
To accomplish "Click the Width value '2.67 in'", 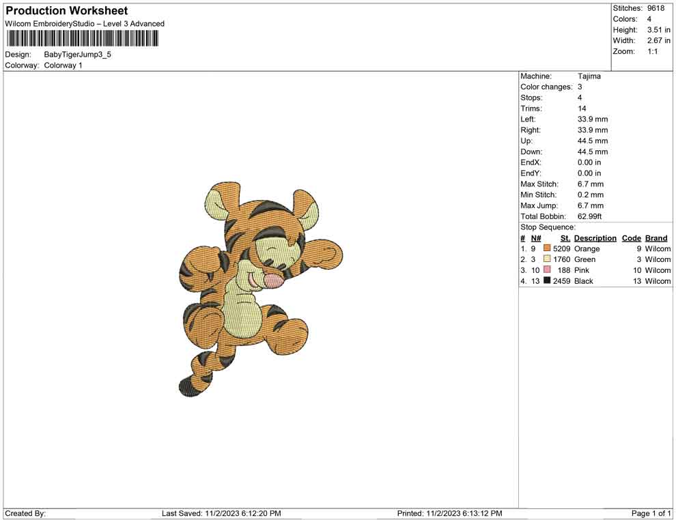I will 658,40.
